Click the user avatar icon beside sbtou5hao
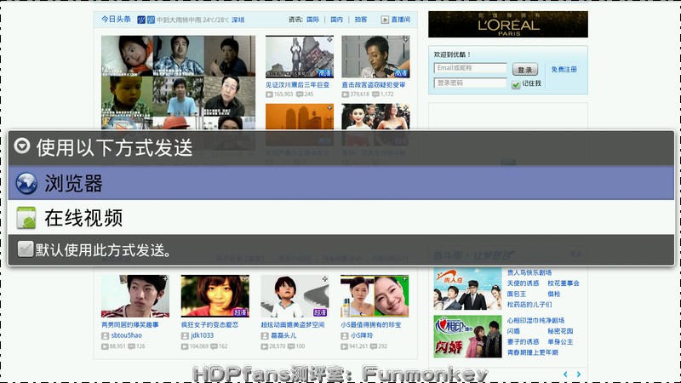 click(x=106, y=335)
